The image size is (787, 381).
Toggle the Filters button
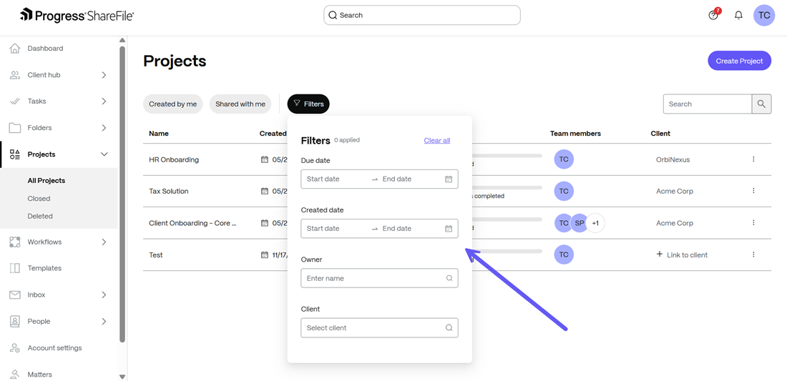tap(308, 104)
